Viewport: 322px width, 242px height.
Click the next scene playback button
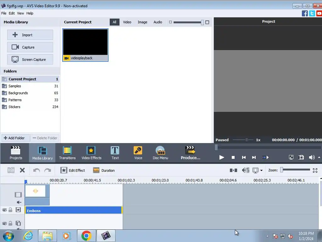pyautogui.click(x=265, y=158)
